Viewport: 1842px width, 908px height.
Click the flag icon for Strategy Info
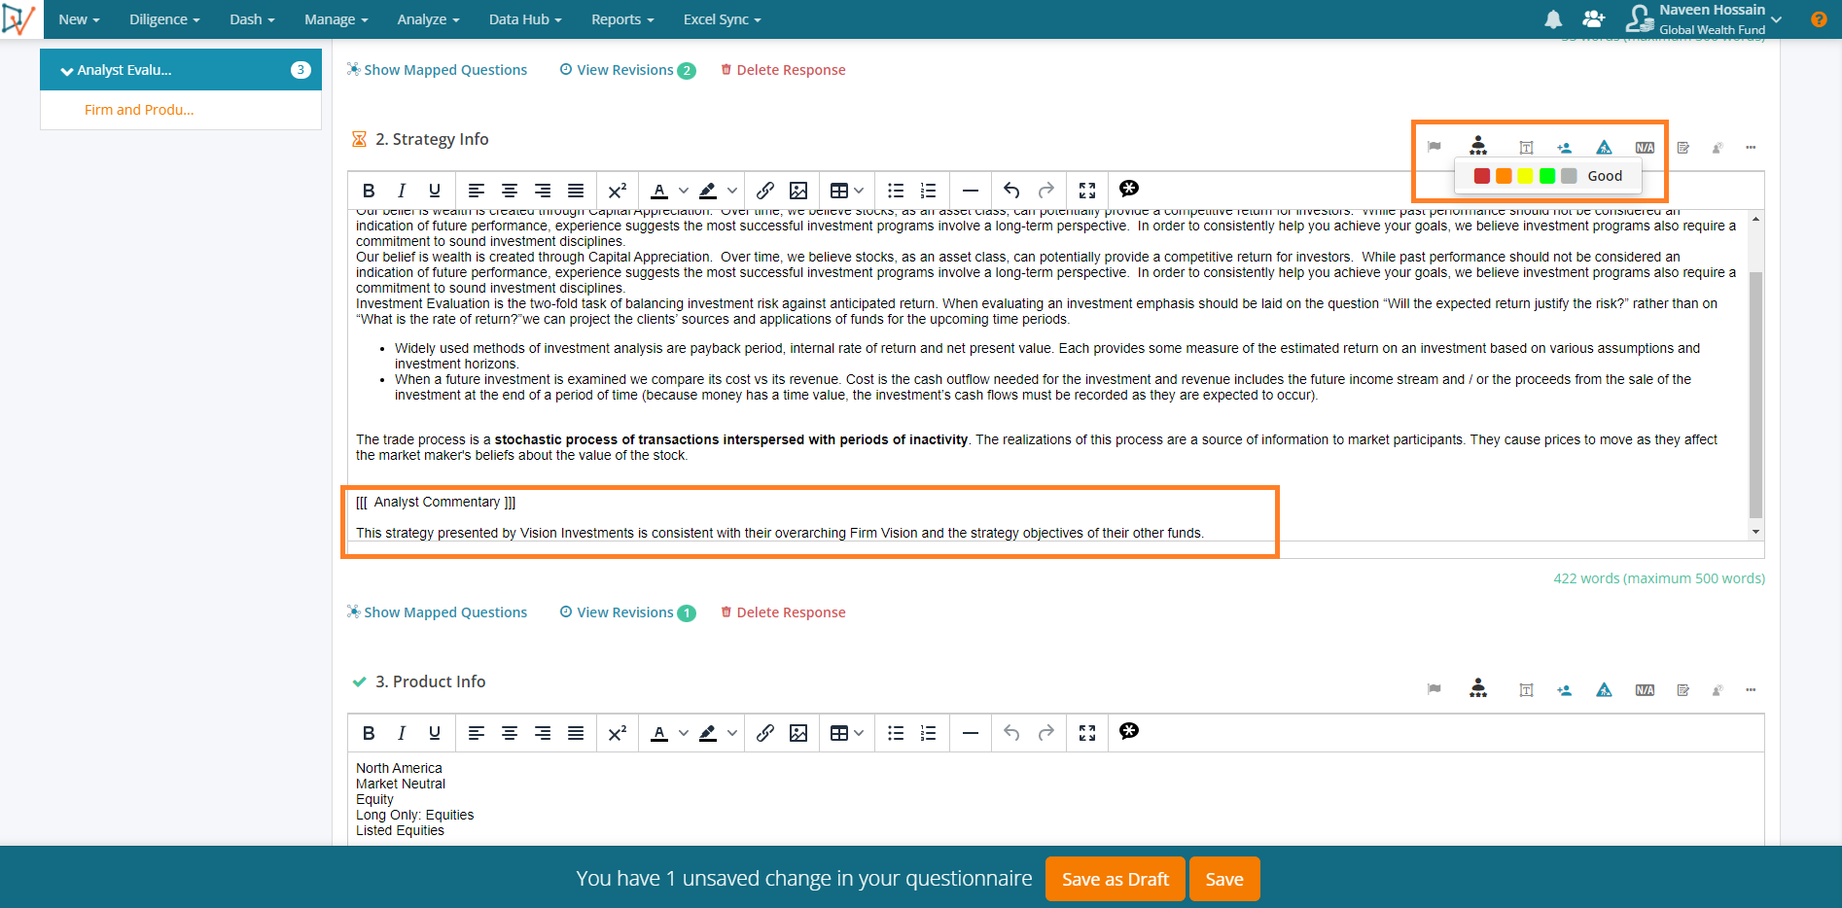tap(1434, 147)
